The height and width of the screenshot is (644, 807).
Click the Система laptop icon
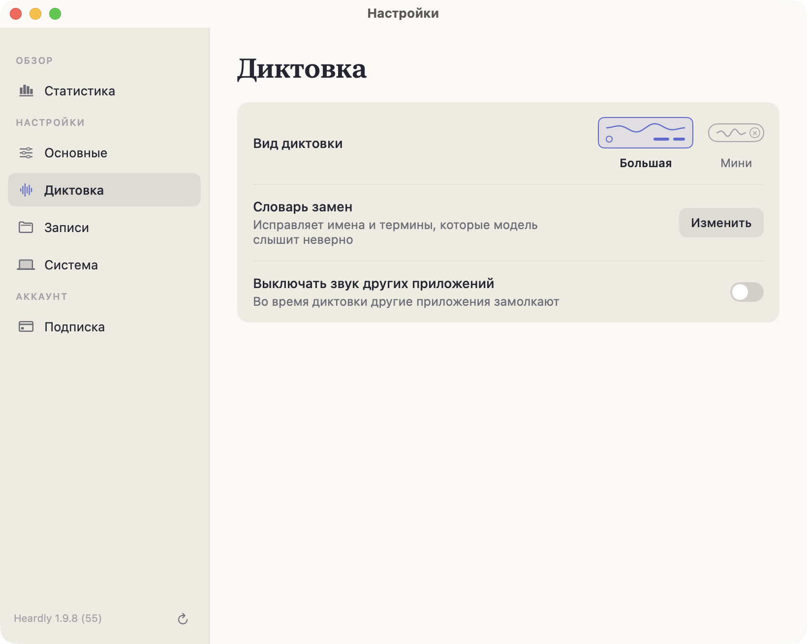26,265
